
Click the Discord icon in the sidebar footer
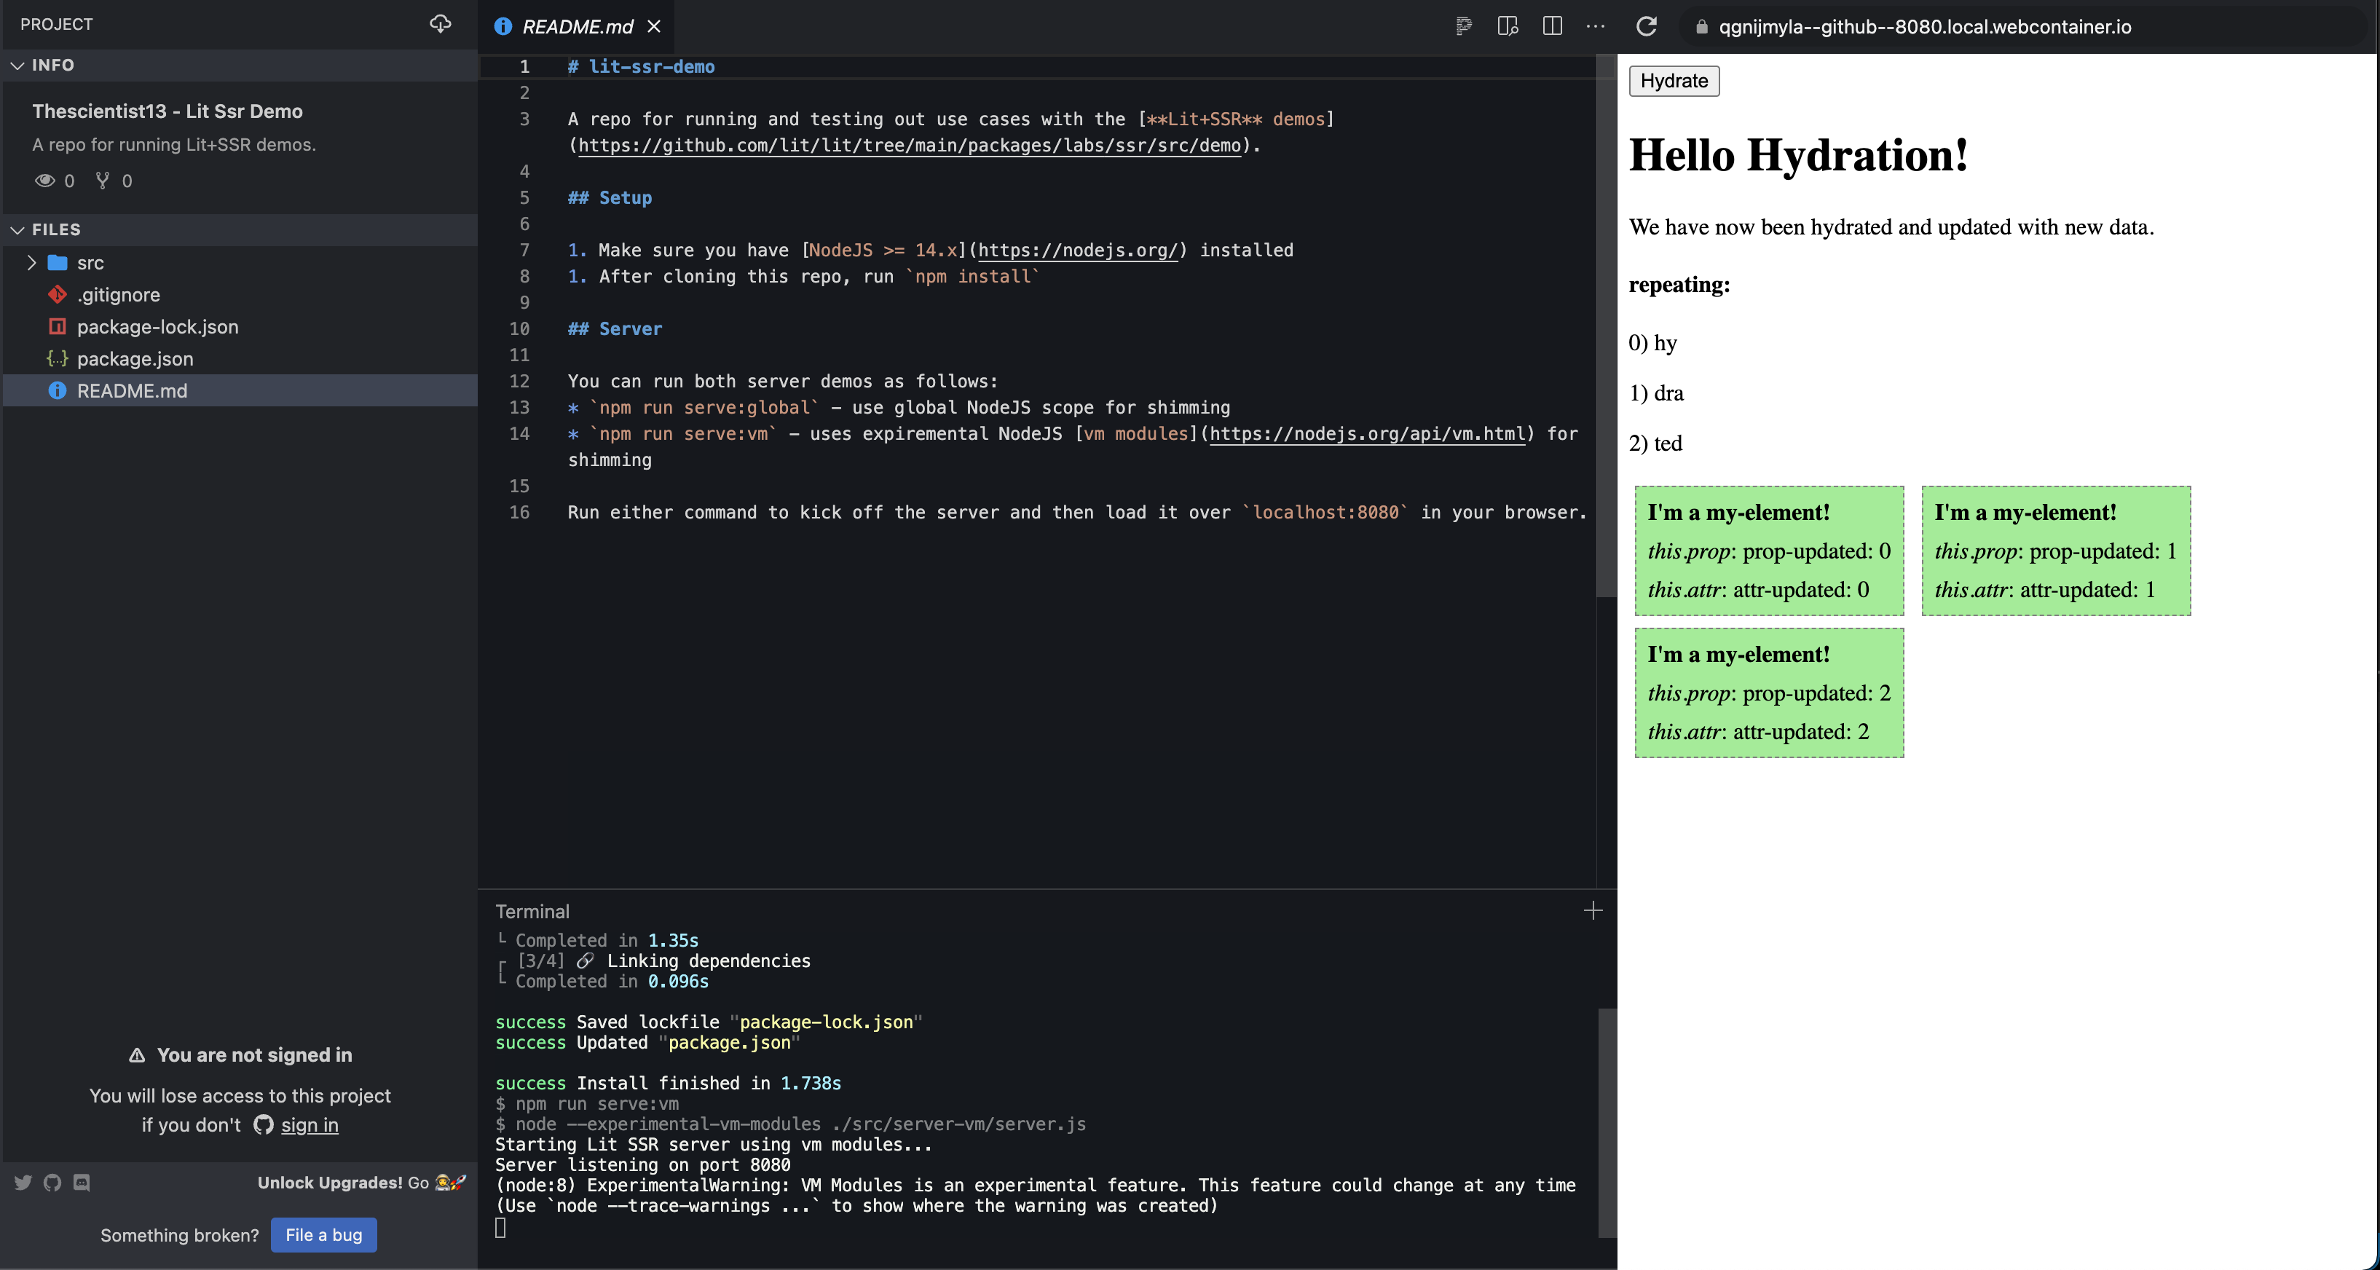click(82, 1183)
